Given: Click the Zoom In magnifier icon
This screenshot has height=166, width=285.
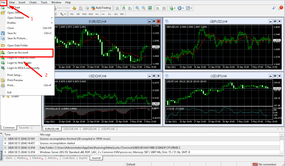Looking at the screenshot, I should coord(137,8).
